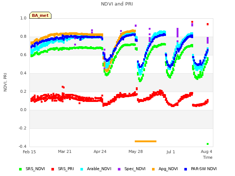The width and height of the screenshot is (235, 176).
Task: Click the Jul 1 x-axis tick label
Action: click(171, 152)
